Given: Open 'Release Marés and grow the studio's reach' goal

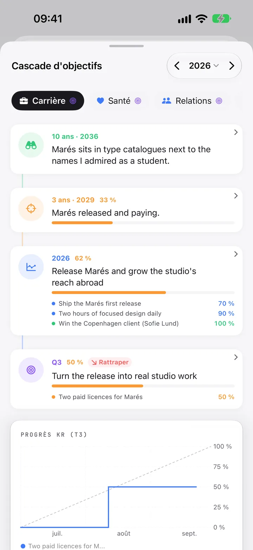Looking at the screenshot, I should [x=124, y=277].
